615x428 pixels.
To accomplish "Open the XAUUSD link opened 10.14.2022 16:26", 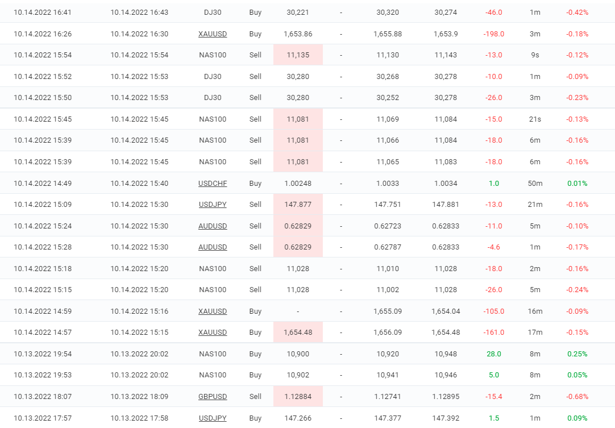I will click(213, 34).
